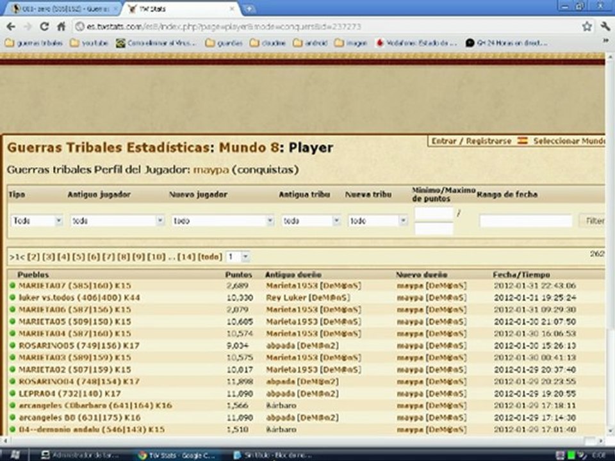Click the Fecha/Tiempo column header
This screenshot has height=461, width=615.
tap(521, 275)
